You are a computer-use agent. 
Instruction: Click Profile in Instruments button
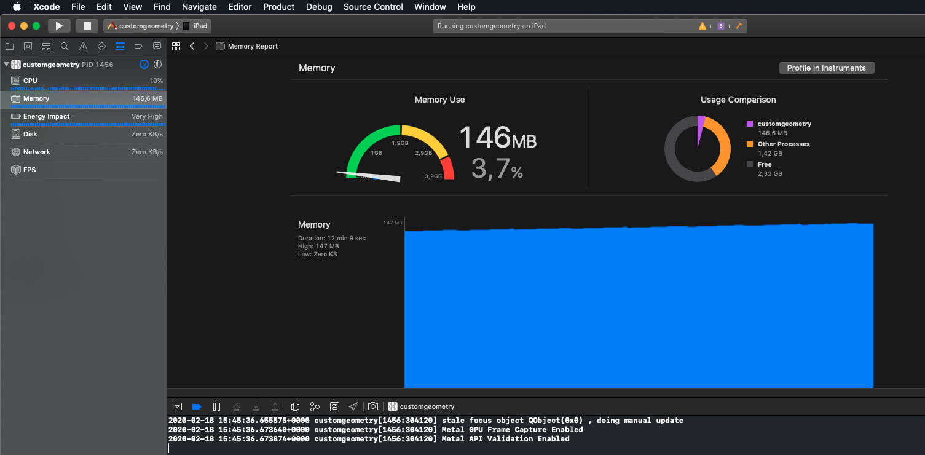tap(826, 68)
